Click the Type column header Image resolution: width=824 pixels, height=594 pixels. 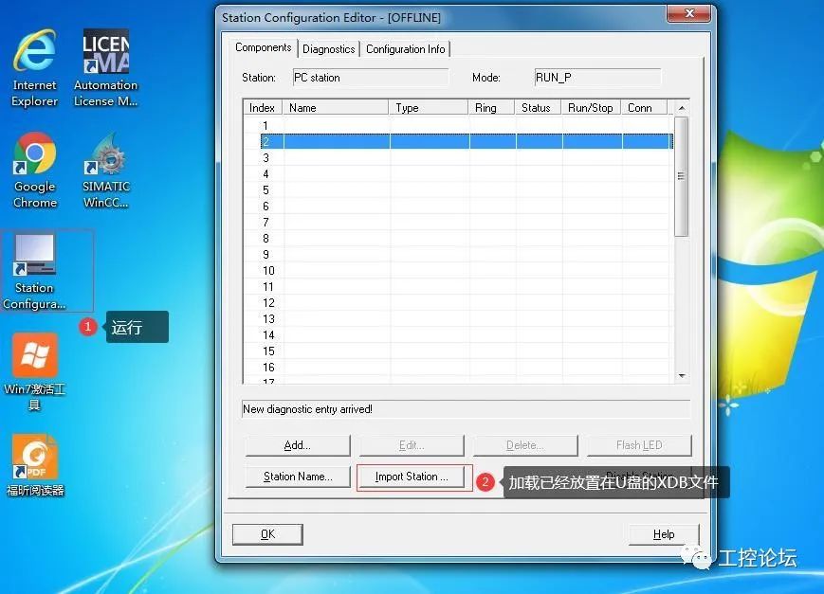pos(429,108)
